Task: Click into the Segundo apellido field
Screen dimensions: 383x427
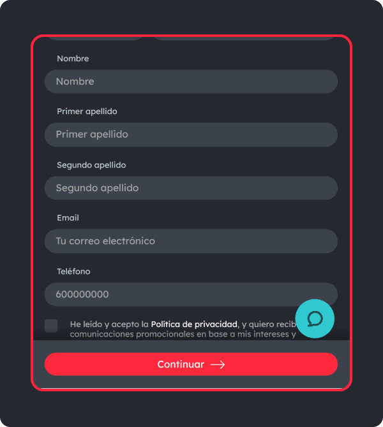Action: tap(191, 188)
